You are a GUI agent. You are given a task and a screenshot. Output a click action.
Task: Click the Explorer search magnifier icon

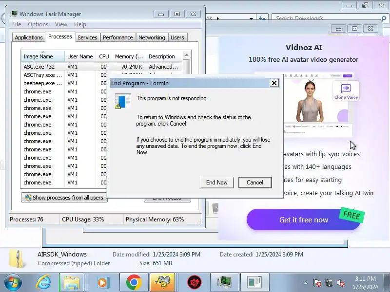(x=384, y=18)
